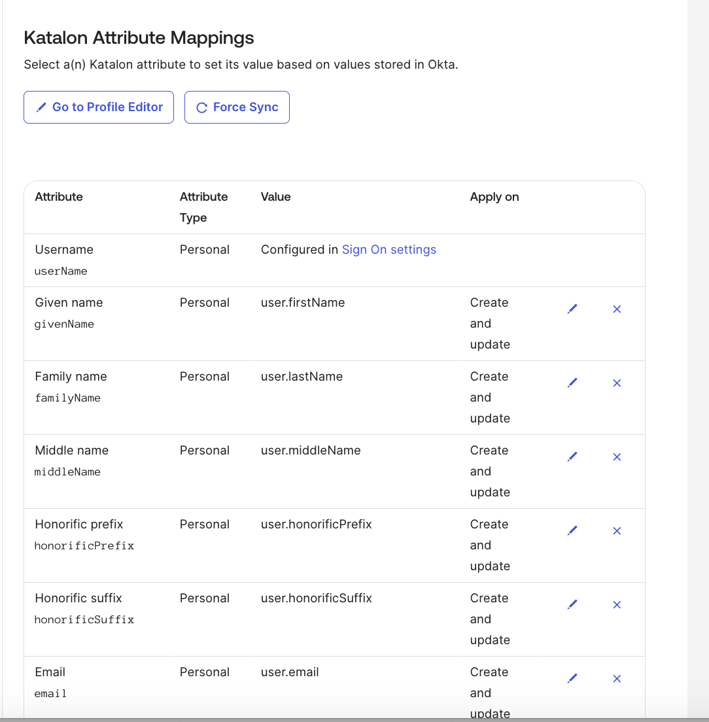
Task: Click the Attribute Type column header
Action: click(x=203, y=207)
